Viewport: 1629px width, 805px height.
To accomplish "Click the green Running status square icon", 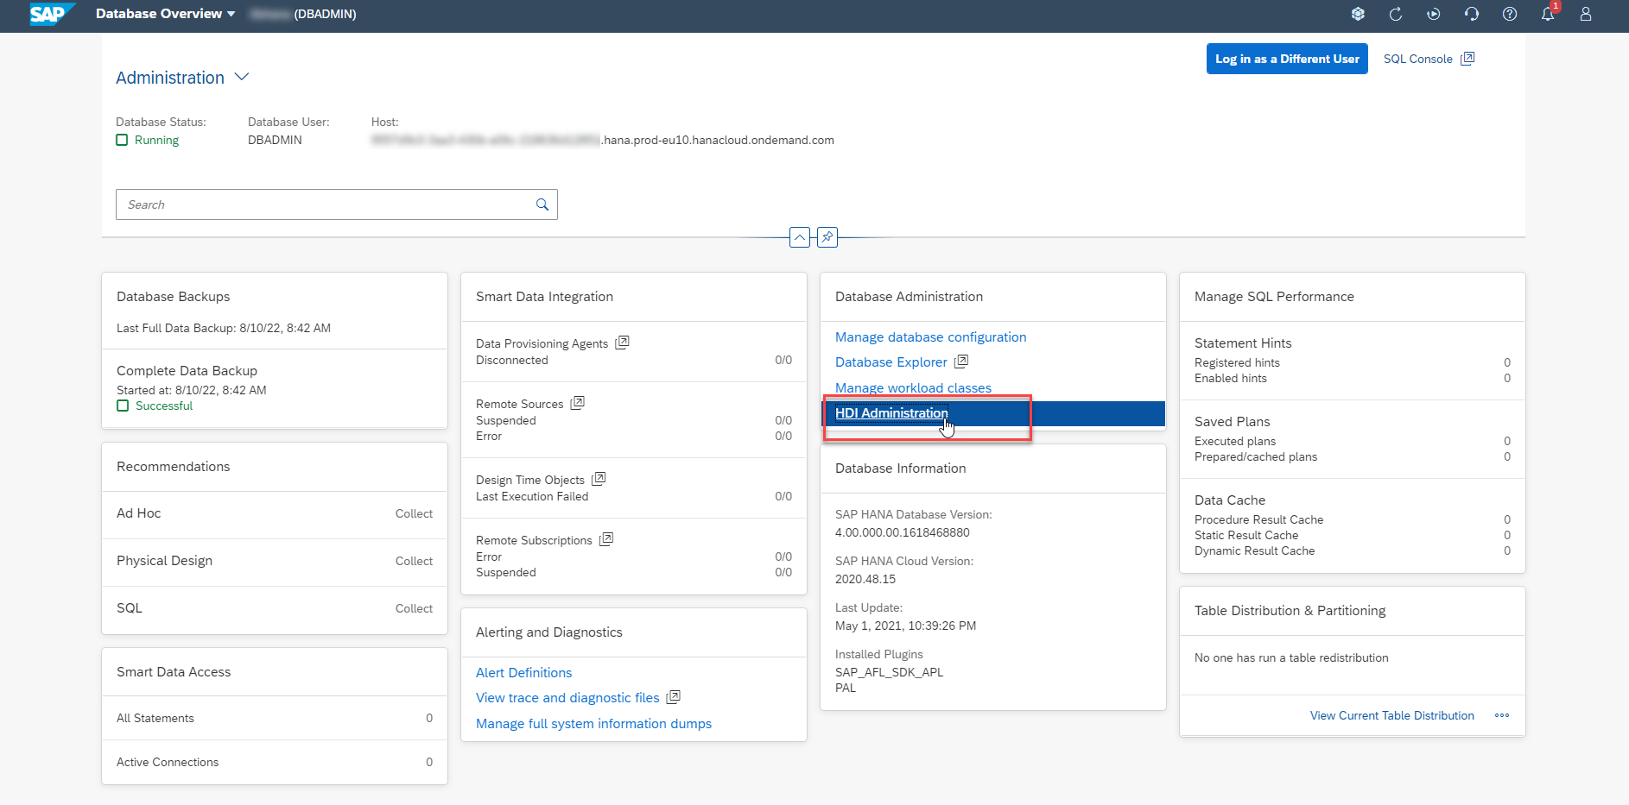I will pyautogui.click(x=122, y=140).
